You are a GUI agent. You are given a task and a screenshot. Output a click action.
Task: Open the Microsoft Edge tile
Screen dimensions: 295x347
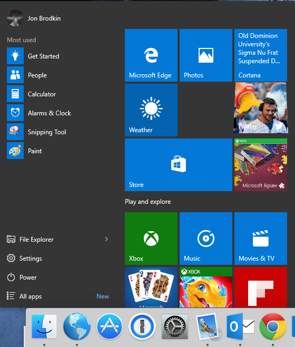[151, 55]
